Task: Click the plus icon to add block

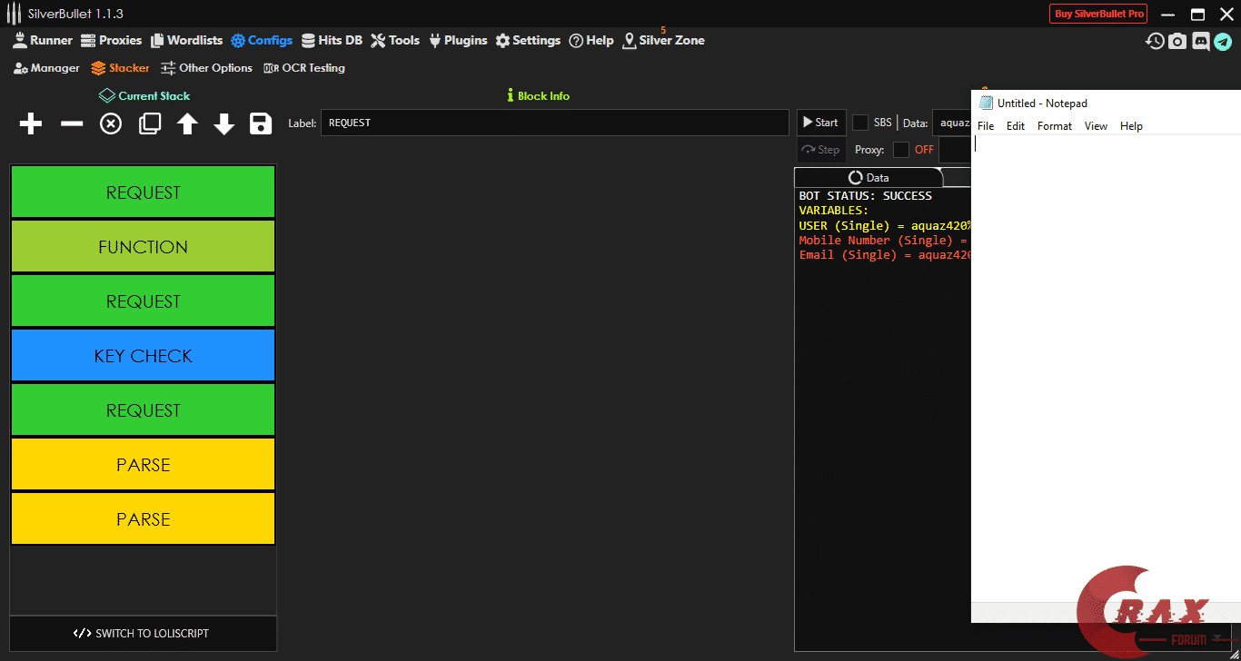Action: 31,123
